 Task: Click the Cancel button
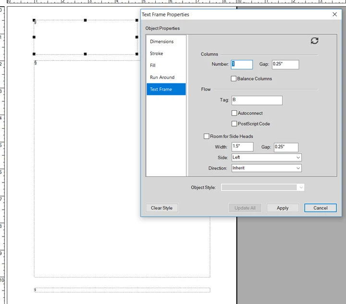point(321,208)
